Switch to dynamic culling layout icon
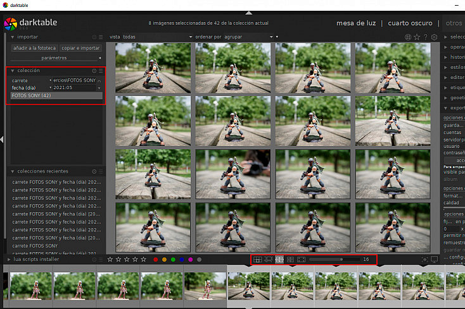Screen dimensions: 465x309 tap(290, 260)
